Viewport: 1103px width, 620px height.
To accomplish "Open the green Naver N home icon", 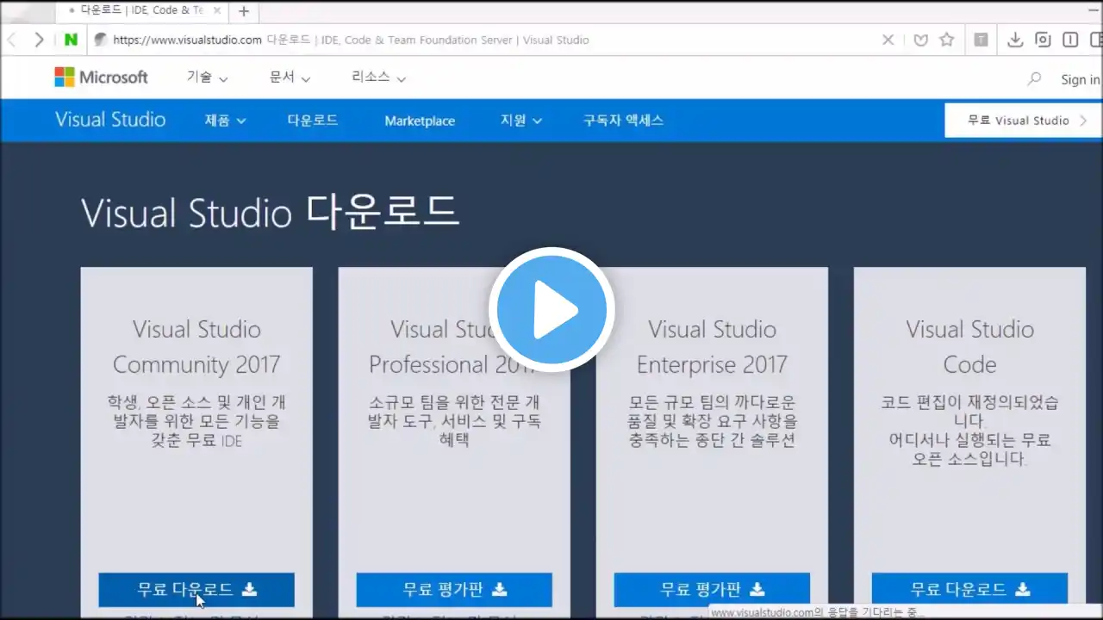I will 71,40.
